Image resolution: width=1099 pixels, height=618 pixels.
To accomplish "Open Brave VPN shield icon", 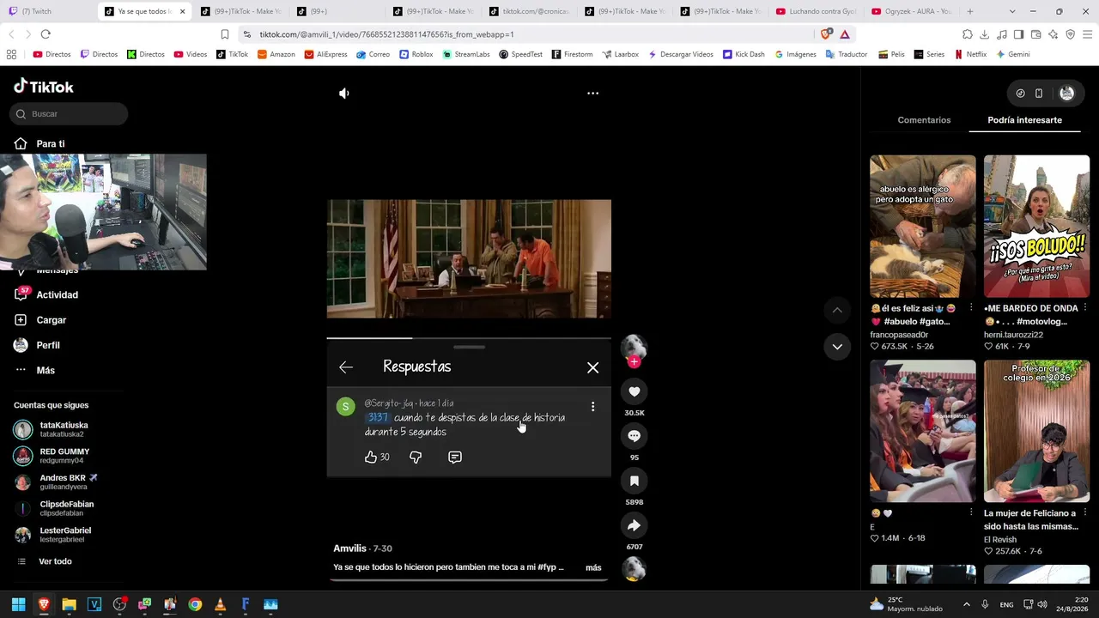I will pyautogui.click(x=1070, y=34).
